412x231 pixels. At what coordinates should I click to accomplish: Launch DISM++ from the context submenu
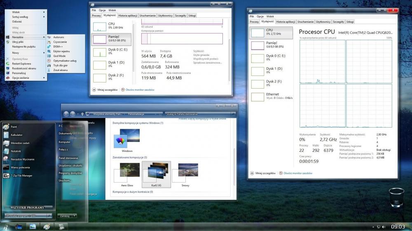coord(58,46)
